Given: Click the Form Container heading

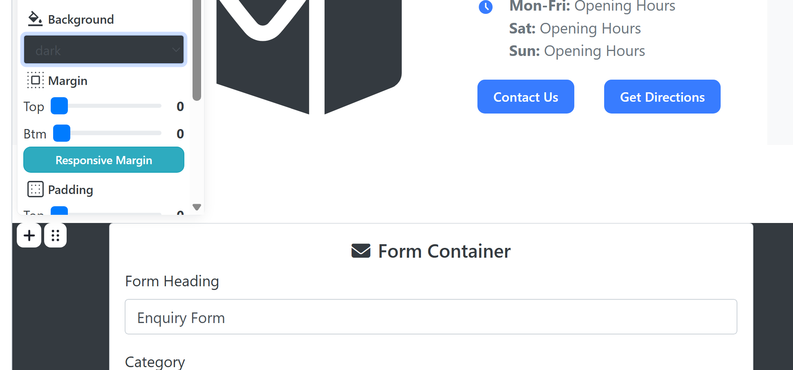Looking at the screenshot, I should 444,251.
